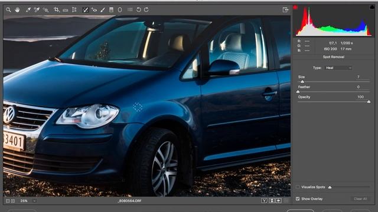Click the zoom in plus button
This screenshot has width=378, height=212.
tap(13, 201)
